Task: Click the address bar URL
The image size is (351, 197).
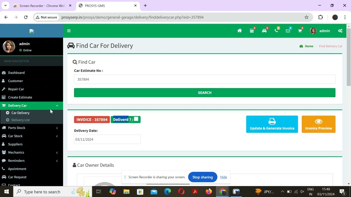Action: point(132,17)
